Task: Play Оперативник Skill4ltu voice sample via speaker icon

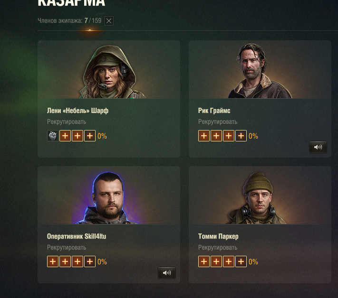Action: [x=167, y=273]
